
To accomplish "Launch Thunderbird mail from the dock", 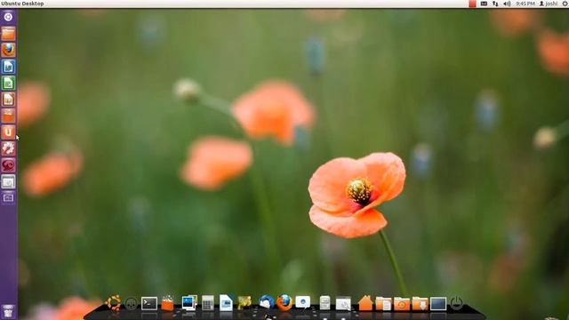I will coord(266,302).
